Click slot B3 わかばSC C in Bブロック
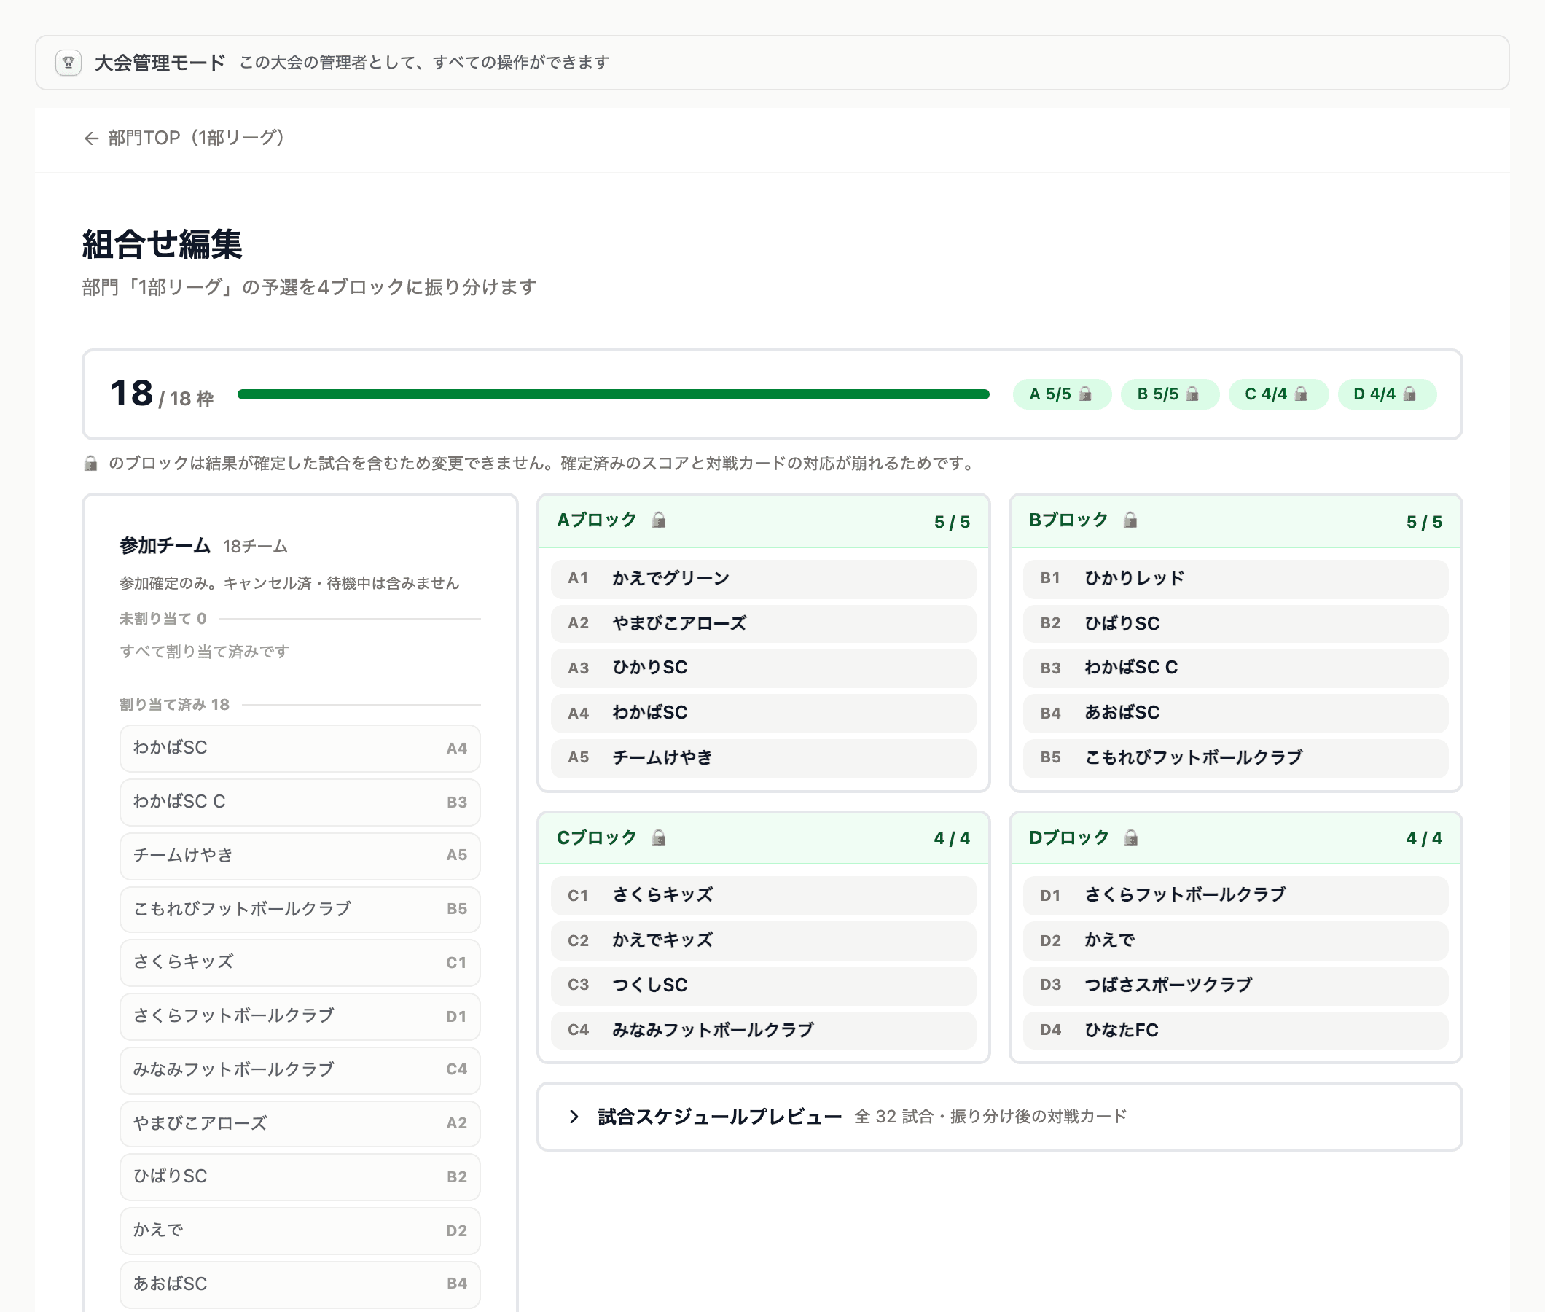The image size is (1545, 1312). point(1235,668)
